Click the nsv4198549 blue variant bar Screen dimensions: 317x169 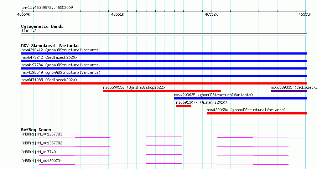(x=164, y=76)
